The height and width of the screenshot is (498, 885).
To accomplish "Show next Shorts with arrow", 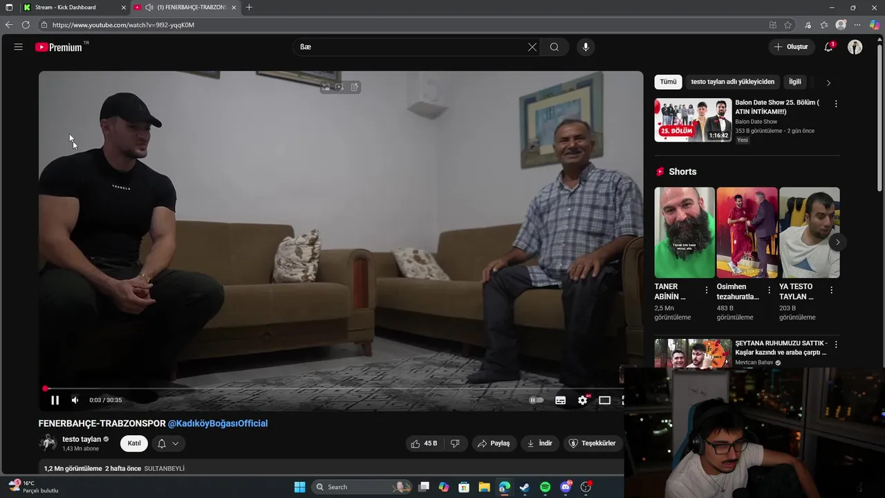I will (837, 242).
